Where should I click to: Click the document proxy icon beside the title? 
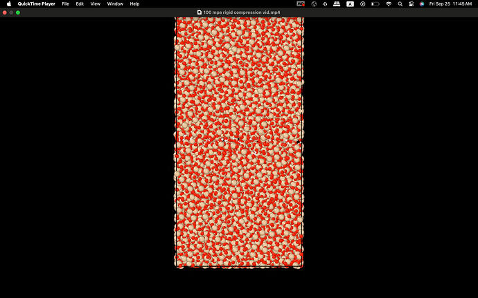[x=200, y=12]
